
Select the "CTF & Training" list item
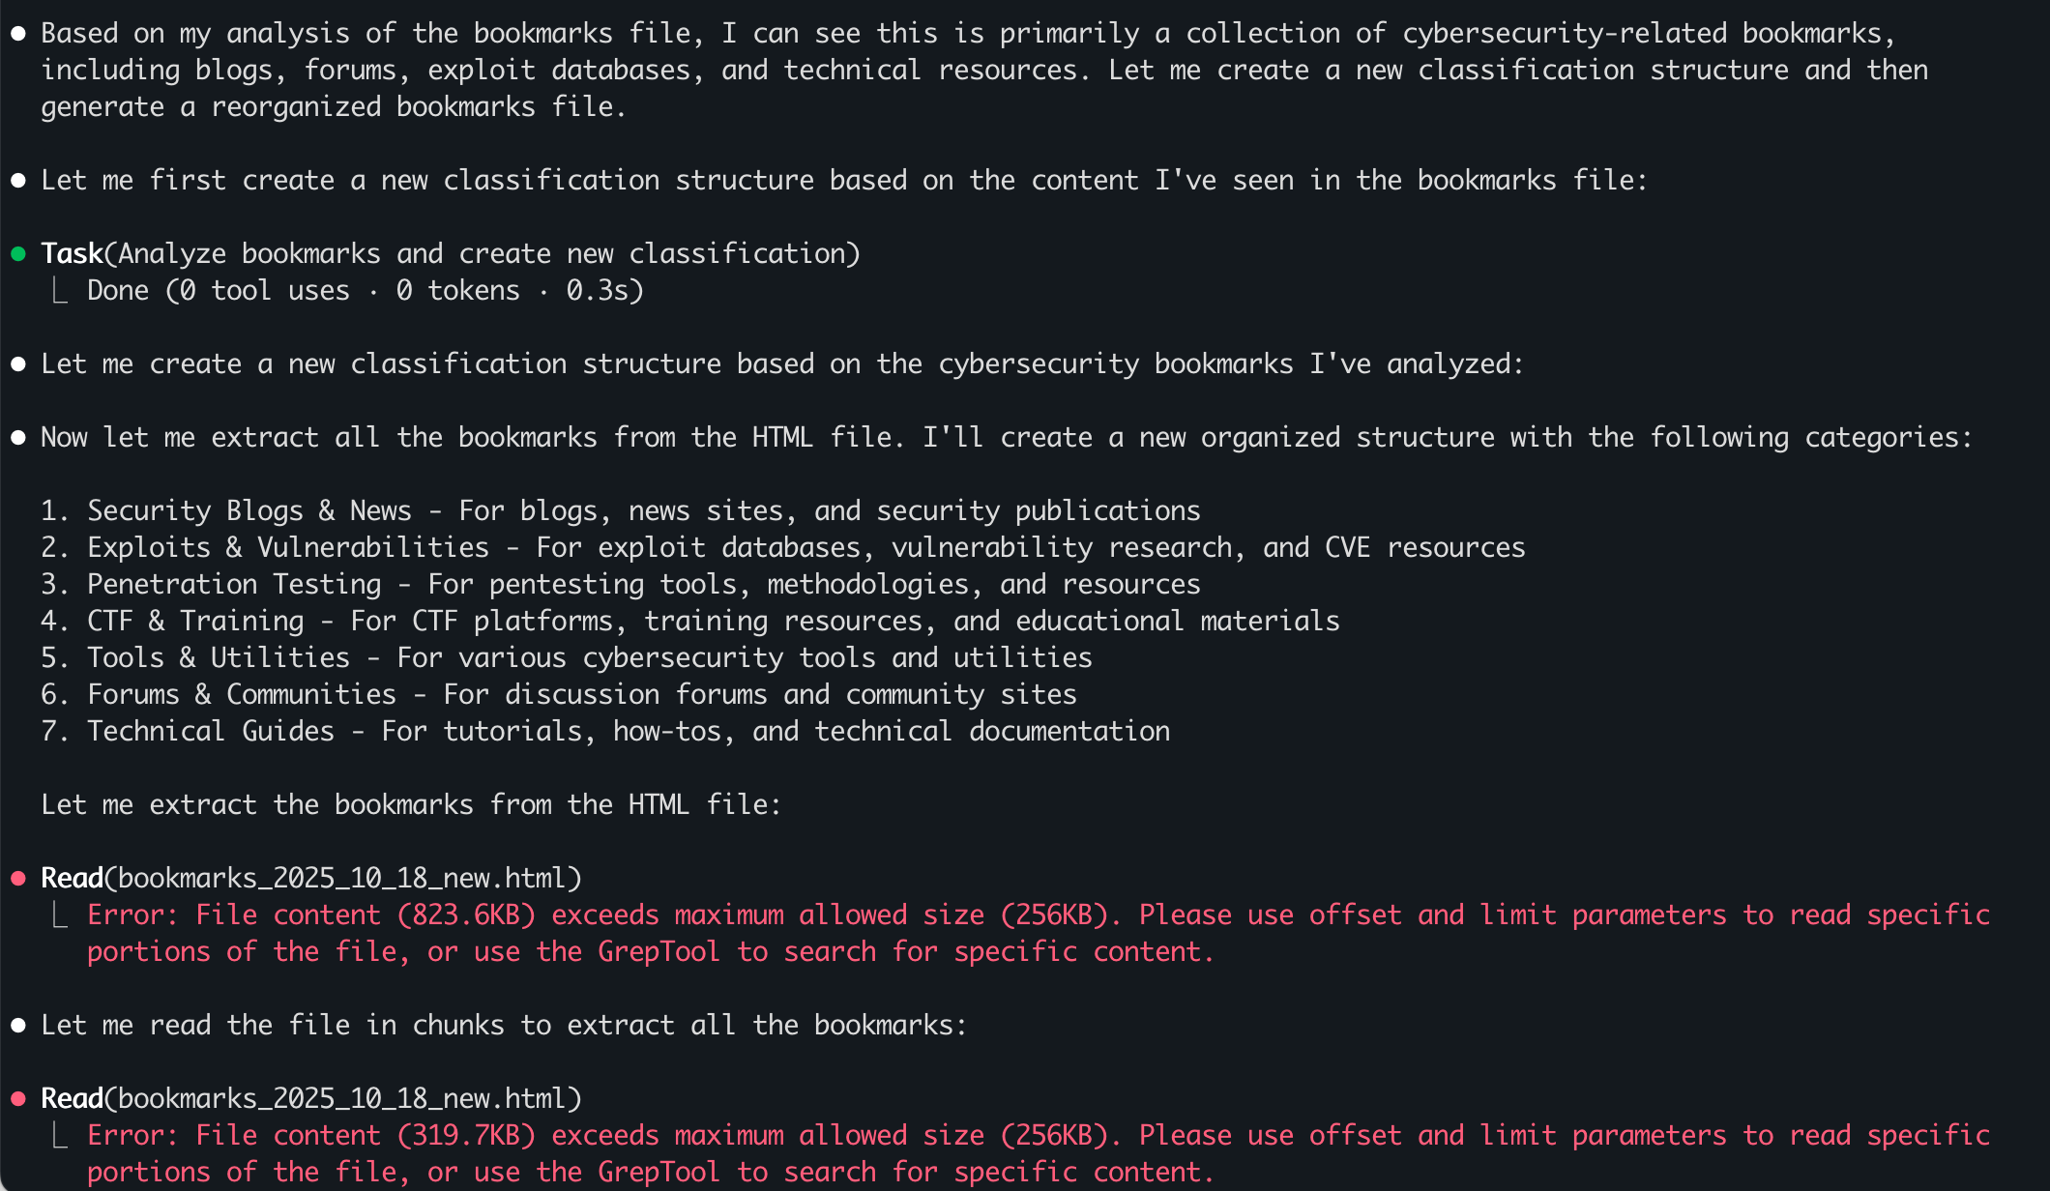pyautogui.click(x=195, y=622)
